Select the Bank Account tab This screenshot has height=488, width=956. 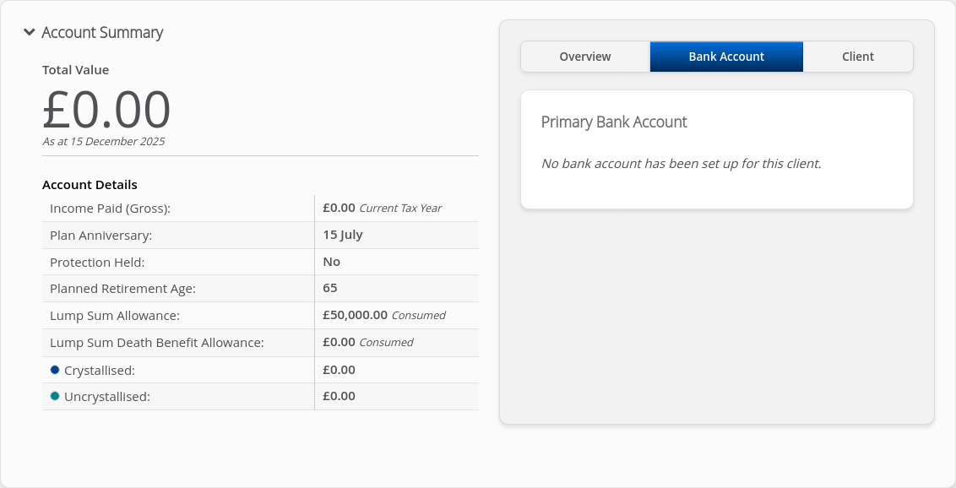click(x=726, y=57)
